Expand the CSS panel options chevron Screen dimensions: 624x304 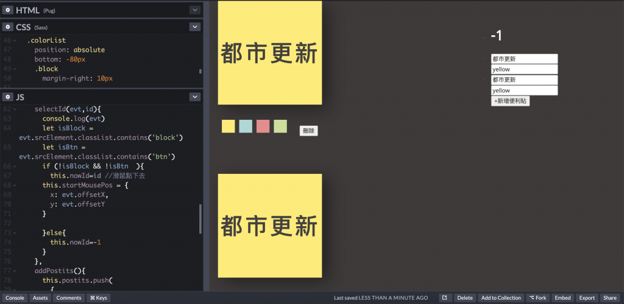tap(194, 27)
